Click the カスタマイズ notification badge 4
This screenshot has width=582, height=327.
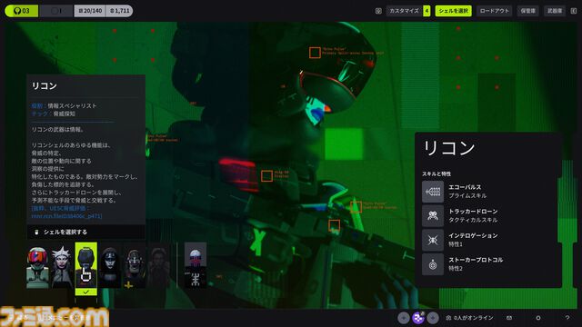(x=426, y=11)
